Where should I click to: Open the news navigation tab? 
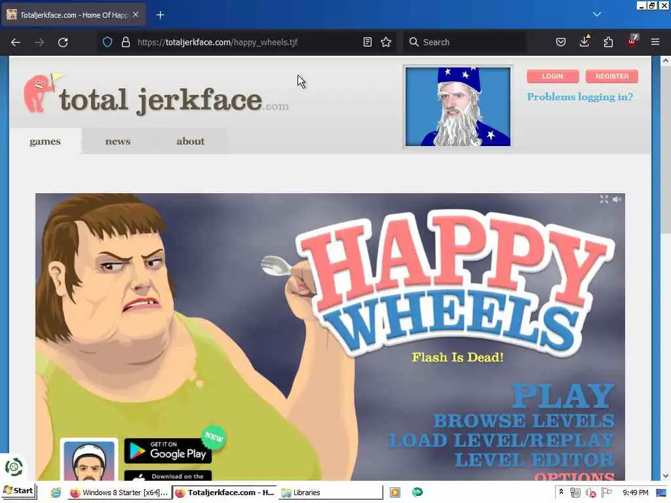click(118, 141)
